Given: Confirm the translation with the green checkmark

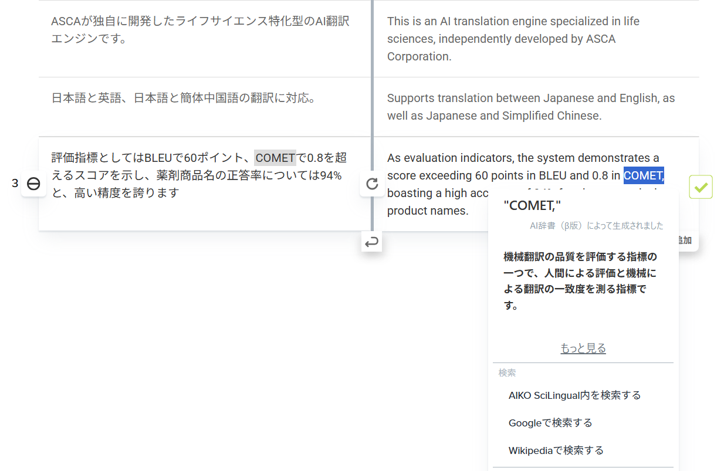Looking at the screenshot, I should [701, 187].
